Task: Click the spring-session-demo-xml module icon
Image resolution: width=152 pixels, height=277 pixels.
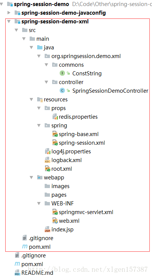Action: [x=17, y=21]
